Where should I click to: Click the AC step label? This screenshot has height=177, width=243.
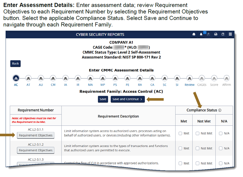click(x=16, y=85)
